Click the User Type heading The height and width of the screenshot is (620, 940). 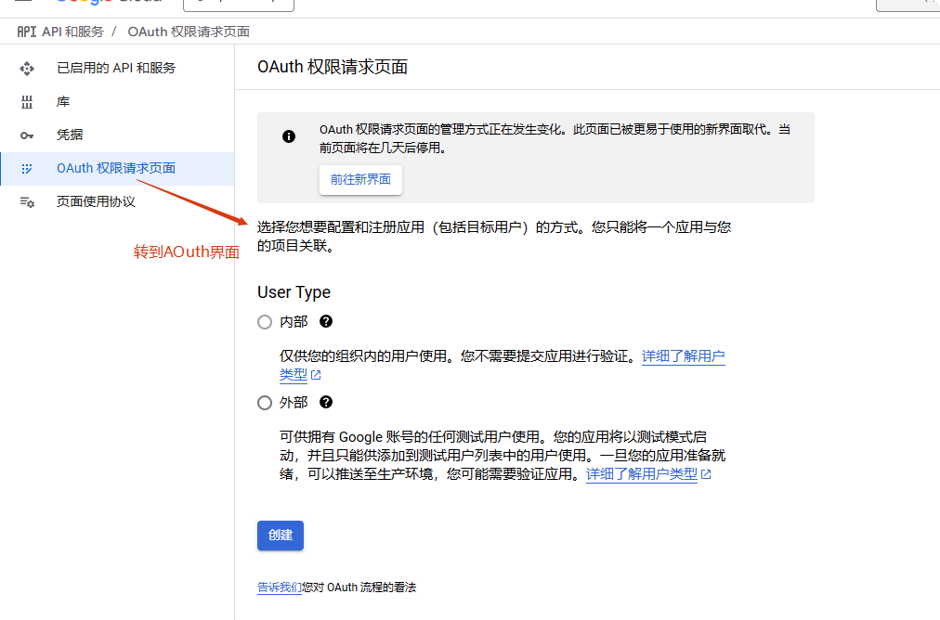[x=294, y=292]
